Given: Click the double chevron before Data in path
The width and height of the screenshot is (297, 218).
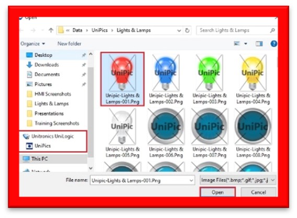Looking at the screenshot, I should (x=68, y=30).
